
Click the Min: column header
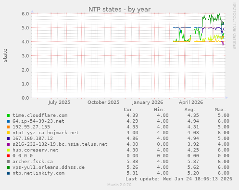[160, 110]
